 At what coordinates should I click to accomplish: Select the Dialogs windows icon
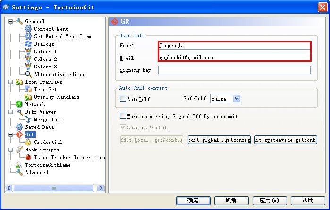28,44
